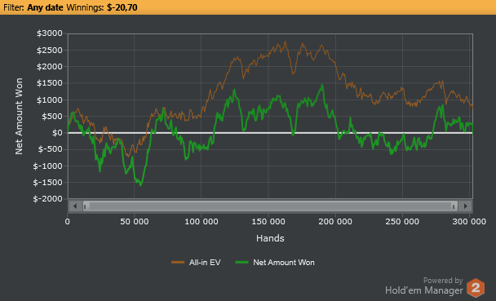The width and height of the screenshot is (496, 301).
Task: Click the green Net Amount Won legend swatch
Action: coord(241,262)
